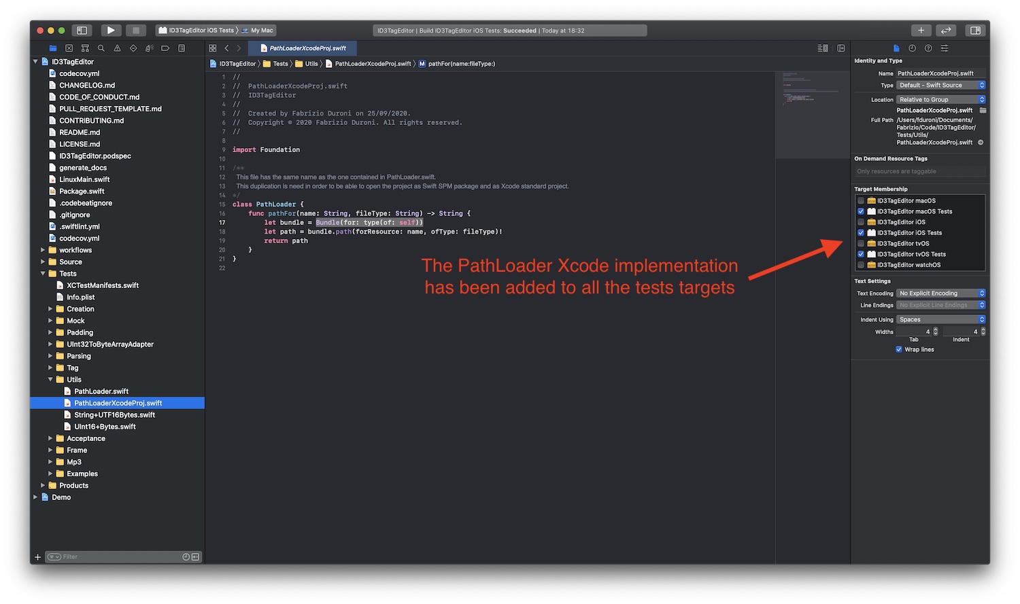
Task: Open the file Type dropdown
Action: [x=940, y=86]
